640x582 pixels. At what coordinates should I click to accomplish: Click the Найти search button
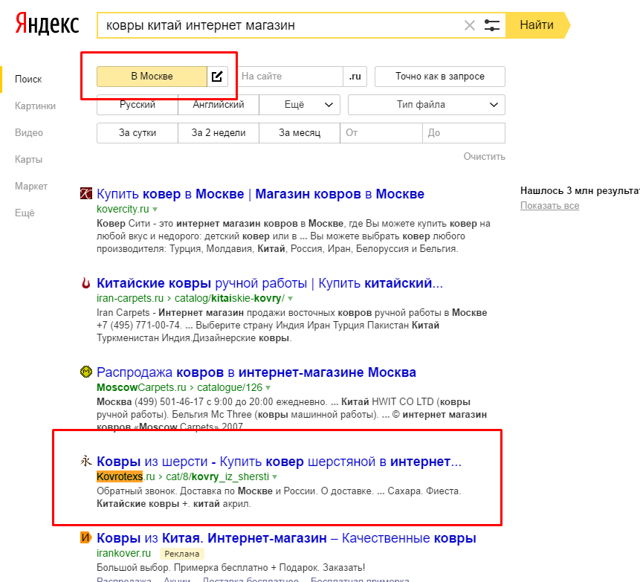[x=537, y=25]
